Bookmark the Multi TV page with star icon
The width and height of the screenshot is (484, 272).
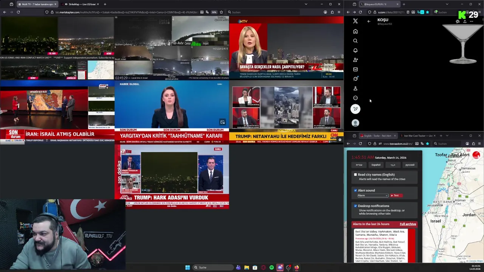point(221,12)
